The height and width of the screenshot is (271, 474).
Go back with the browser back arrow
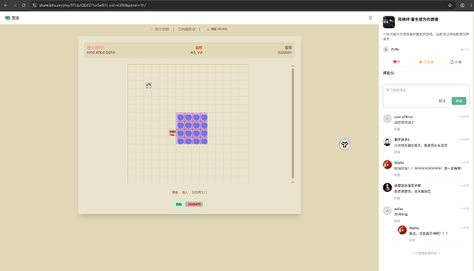pos(5,5)
